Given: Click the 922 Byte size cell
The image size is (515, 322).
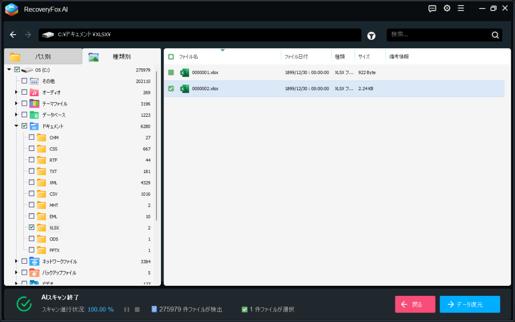Looking at the screenshot, I should (x=367, y=72).
